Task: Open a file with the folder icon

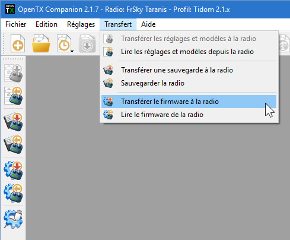Action: click(x=41, y=43)
